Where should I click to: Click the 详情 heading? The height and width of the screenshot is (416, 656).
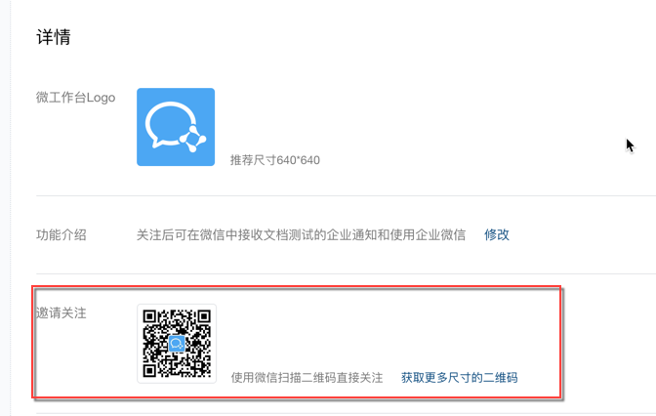[x=54, y=37]
